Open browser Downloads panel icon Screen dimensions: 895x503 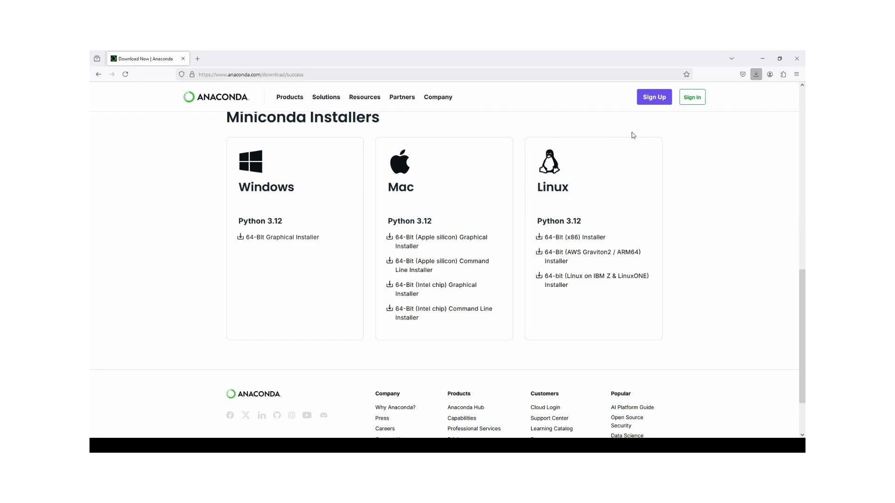click(756, 74)
